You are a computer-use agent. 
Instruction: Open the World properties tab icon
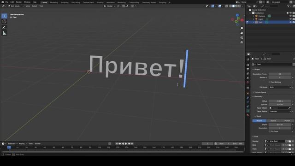coord(248,83)
